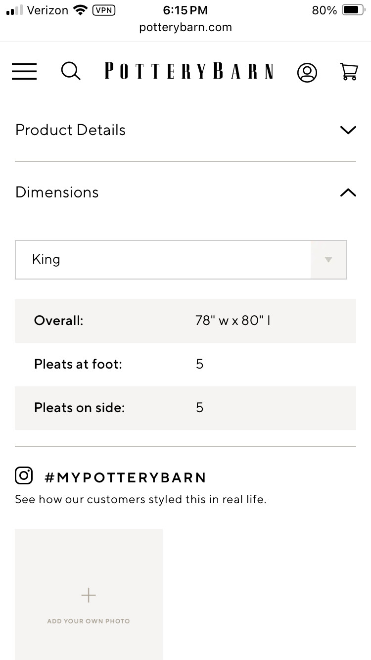Tap the battery level indicator

(x=352, y=9)
